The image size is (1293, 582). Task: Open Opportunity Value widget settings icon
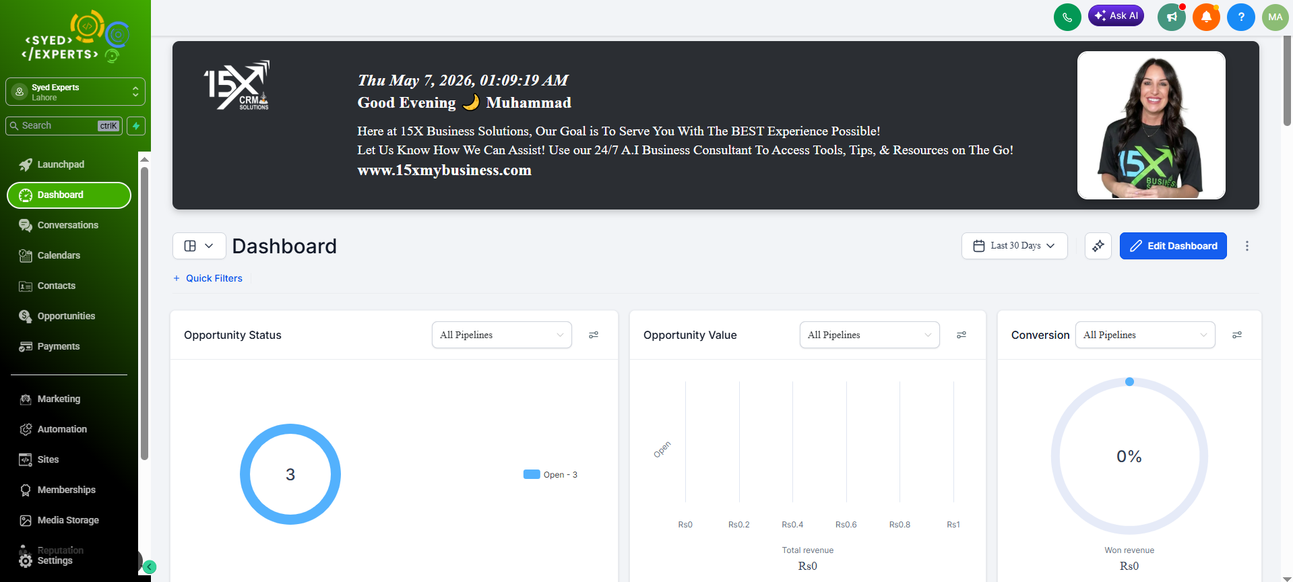(x=961, y=335)
